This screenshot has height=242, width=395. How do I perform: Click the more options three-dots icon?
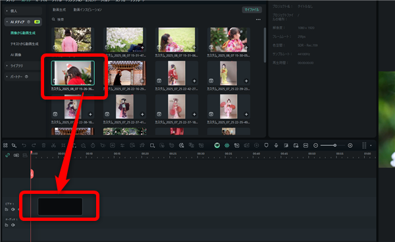pyautogui.click(x=258, y=19)
